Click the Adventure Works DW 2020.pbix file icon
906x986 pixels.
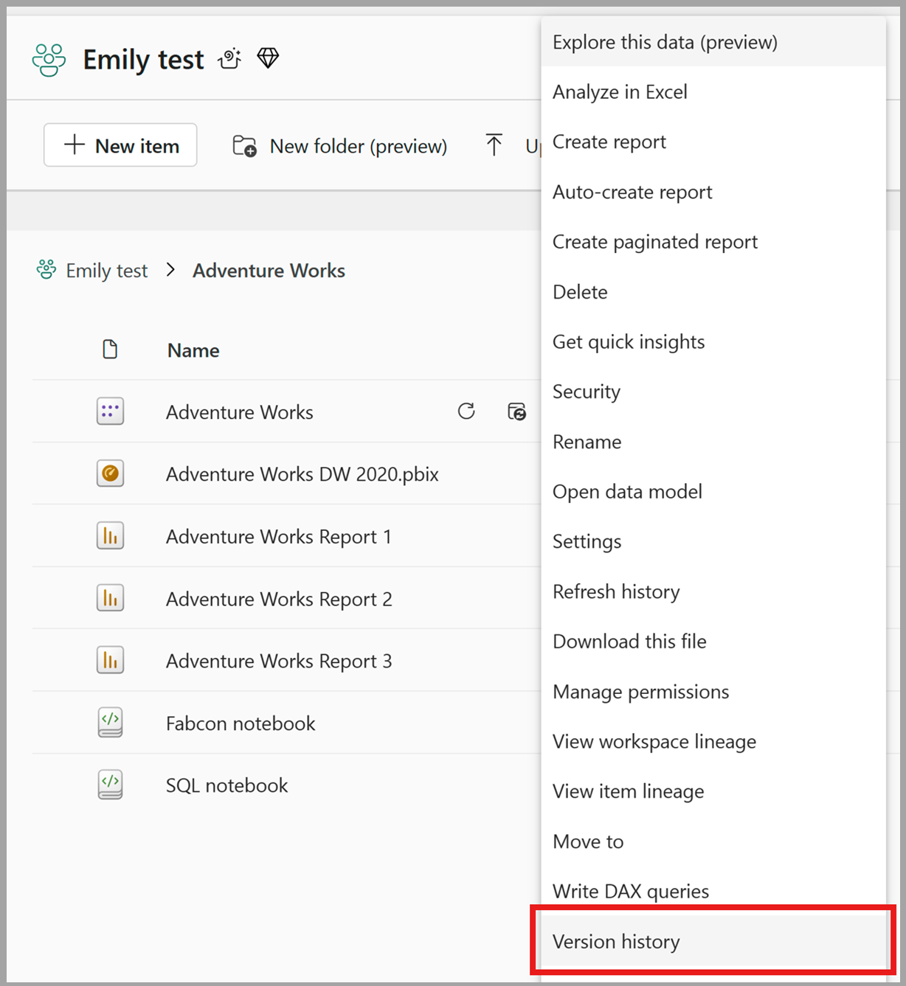(x=109, y=474)
